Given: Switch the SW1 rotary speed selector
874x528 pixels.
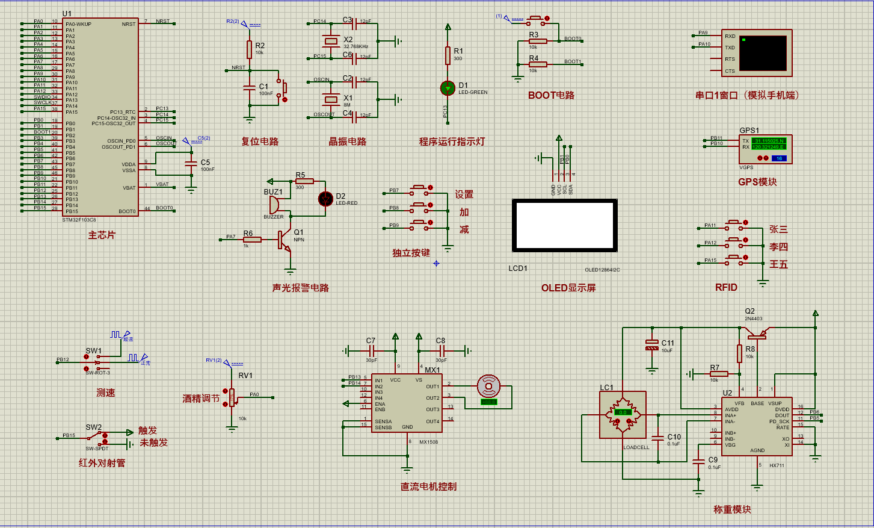Looking at the screenshot, I should 96,362.
